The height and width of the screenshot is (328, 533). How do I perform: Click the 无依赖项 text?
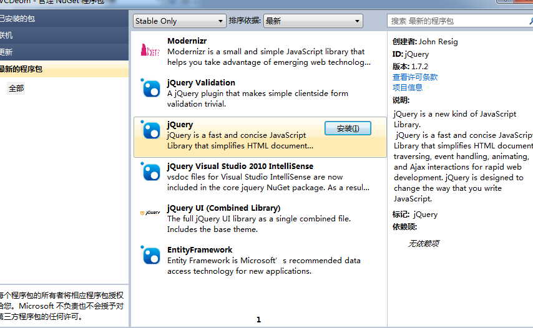pyautogui.click(x=424, y=243)
